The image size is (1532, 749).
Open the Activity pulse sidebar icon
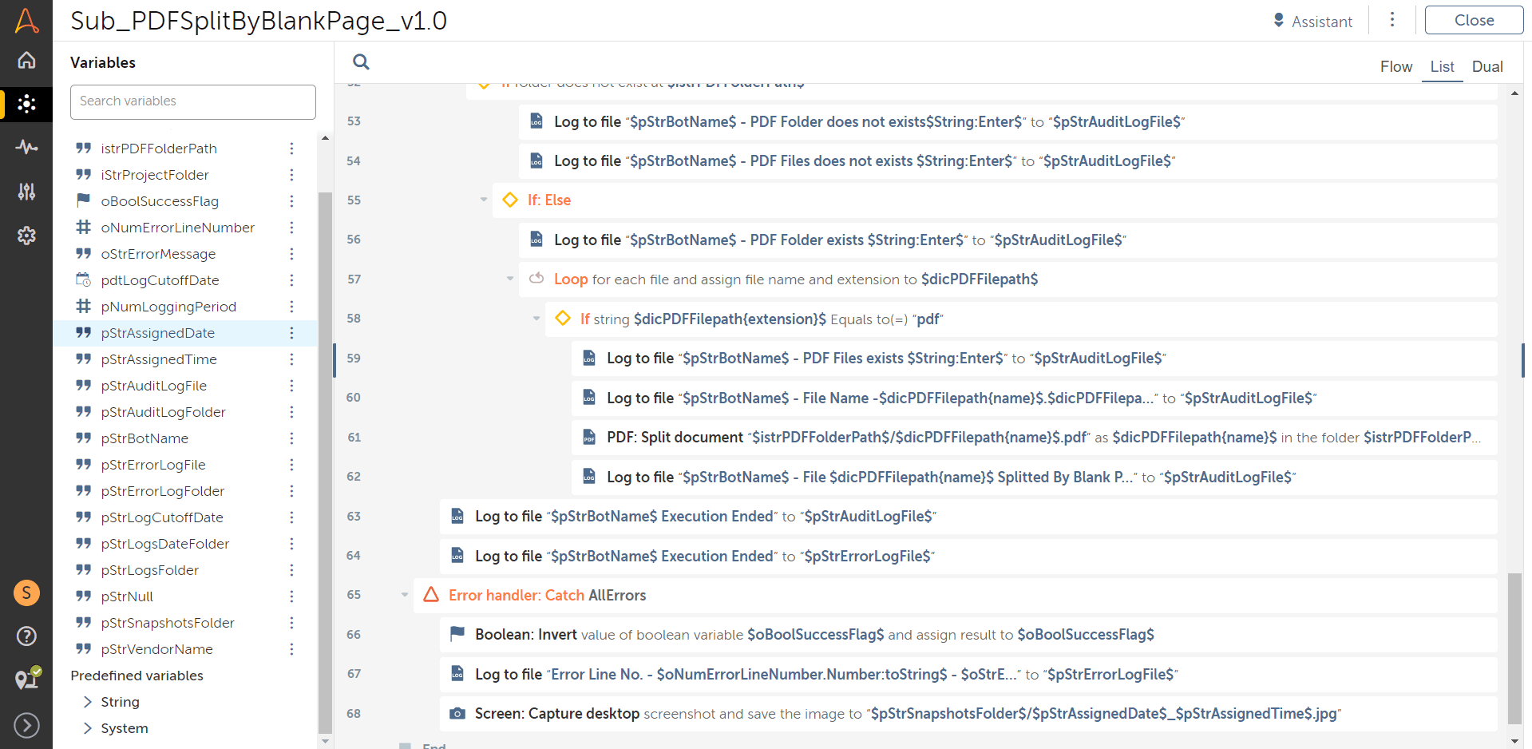[26, 147]
